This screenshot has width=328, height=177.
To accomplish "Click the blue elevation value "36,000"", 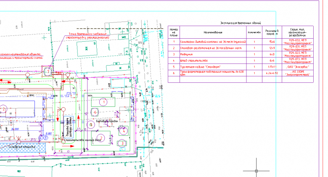I will coord(15,129).
